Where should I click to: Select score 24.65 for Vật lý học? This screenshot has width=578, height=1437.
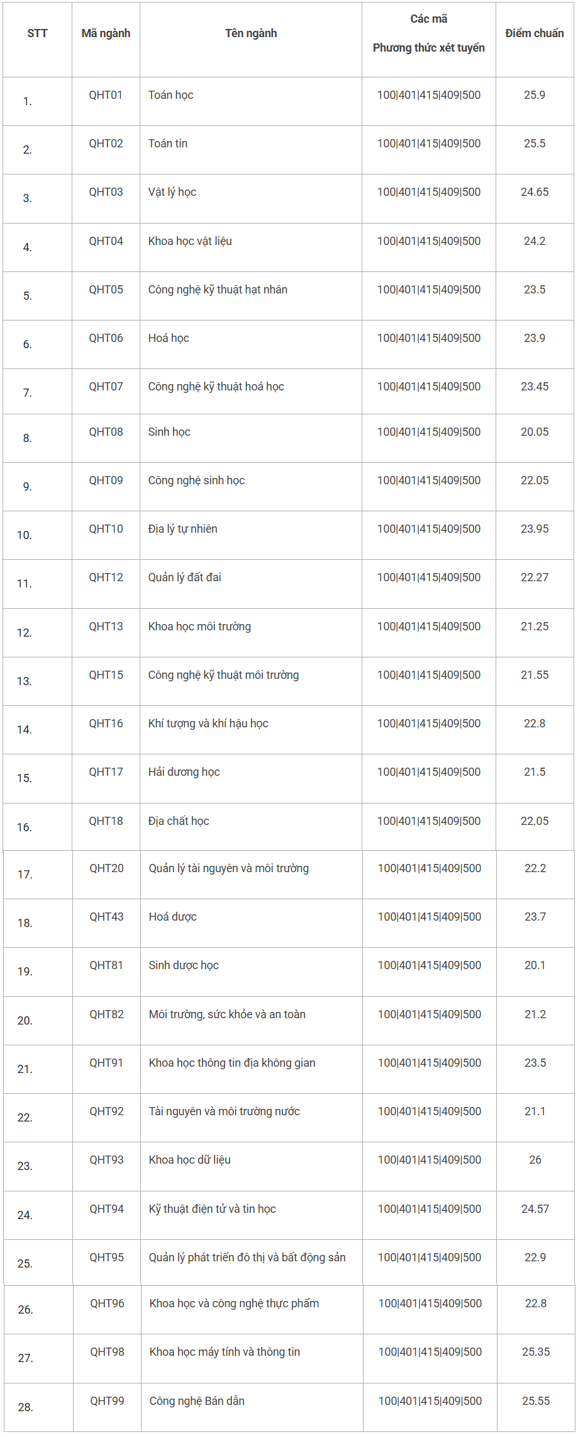coord(535,192)
